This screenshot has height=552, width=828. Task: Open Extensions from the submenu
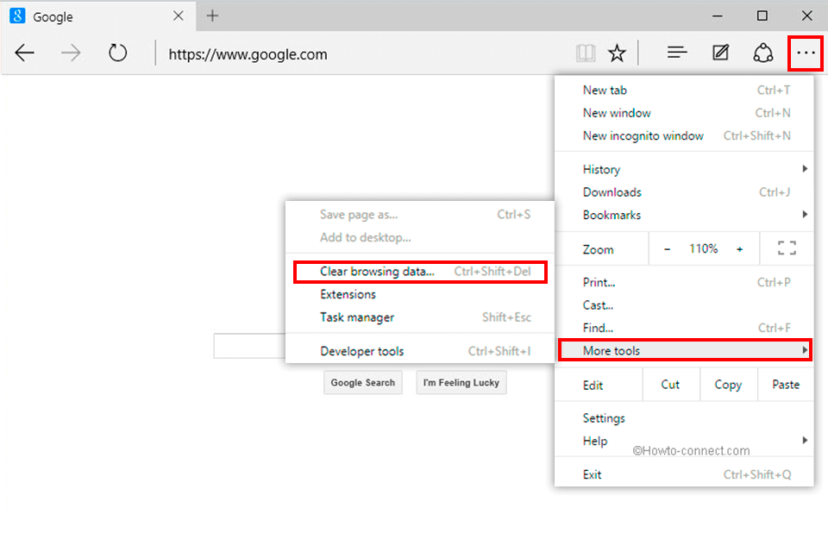[420, 294]
